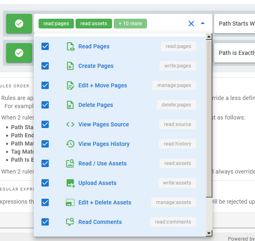Image resolution: width=255 pixels, height=241 pixels.
Task: Select the Upload Assets list item
Action: 120,183
